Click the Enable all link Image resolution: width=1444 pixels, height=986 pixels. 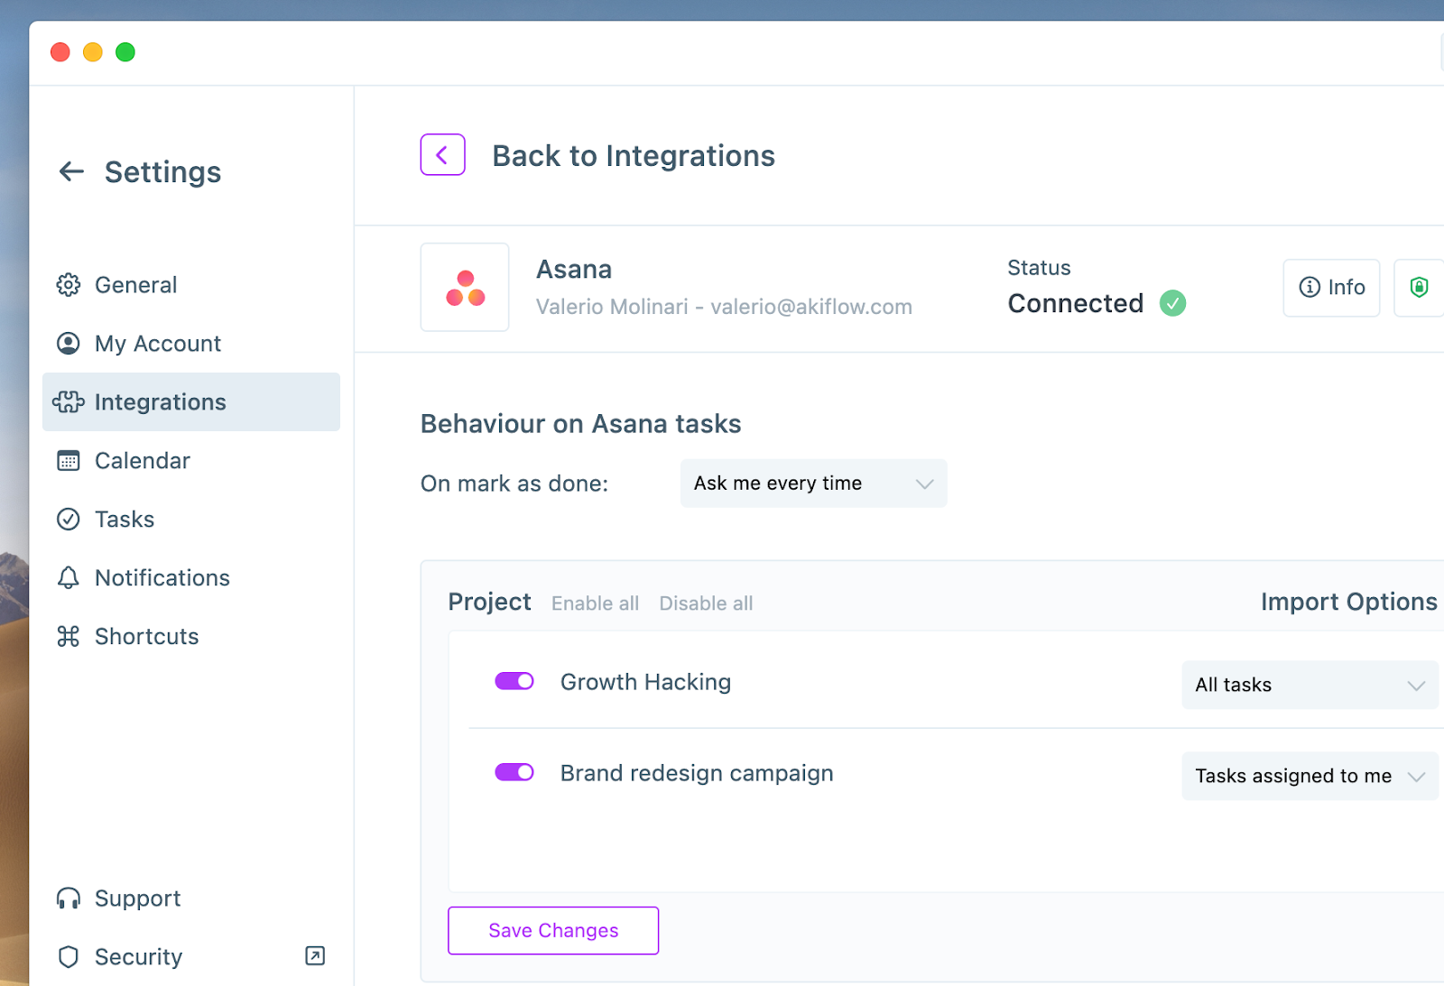pos(595,604)
